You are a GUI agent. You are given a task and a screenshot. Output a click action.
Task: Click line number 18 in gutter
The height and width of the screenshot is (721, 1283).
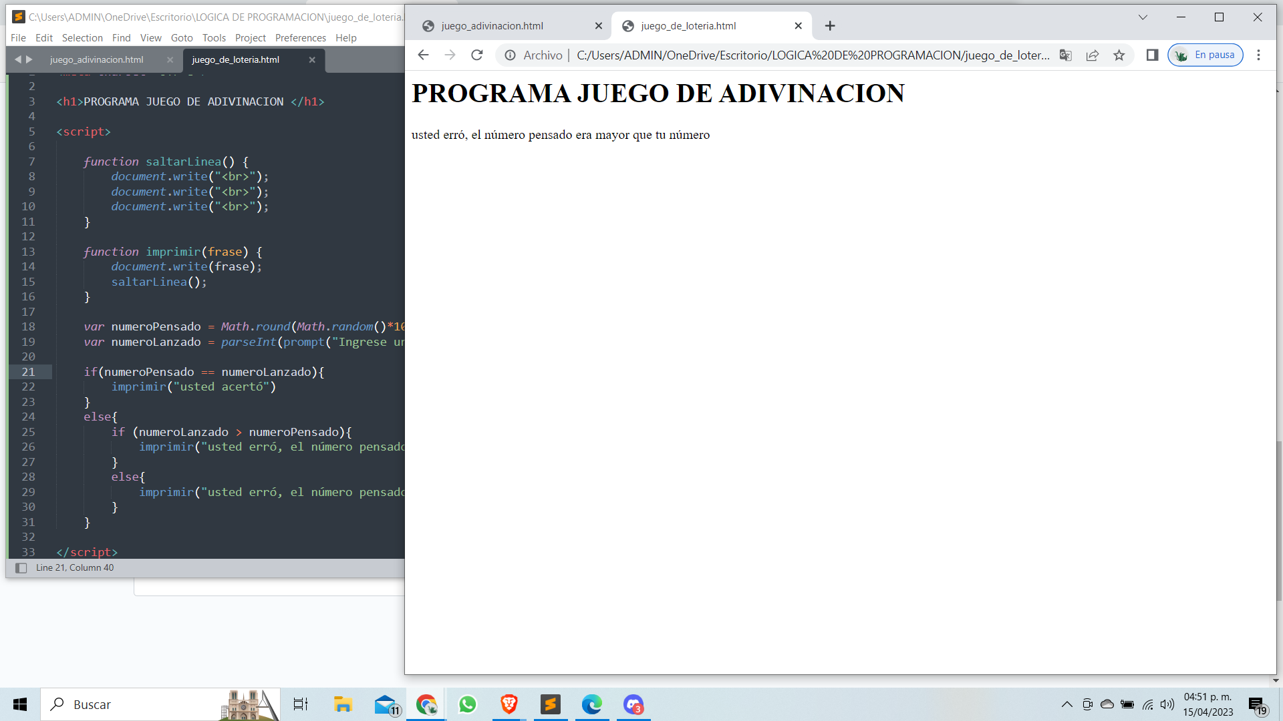pos(28,326)
